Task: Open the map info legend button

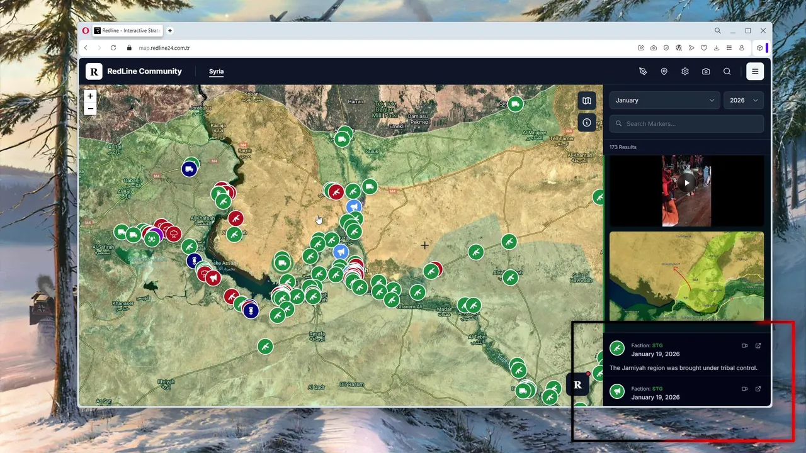Action: coord(586,123)
